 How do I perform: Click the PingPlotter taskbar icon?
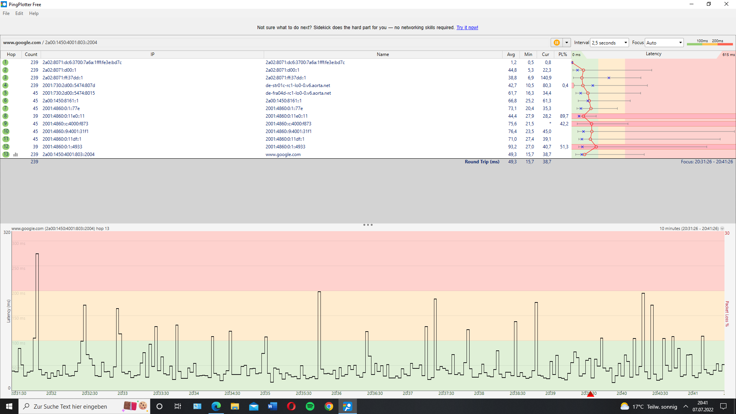(x=347, y=406)
